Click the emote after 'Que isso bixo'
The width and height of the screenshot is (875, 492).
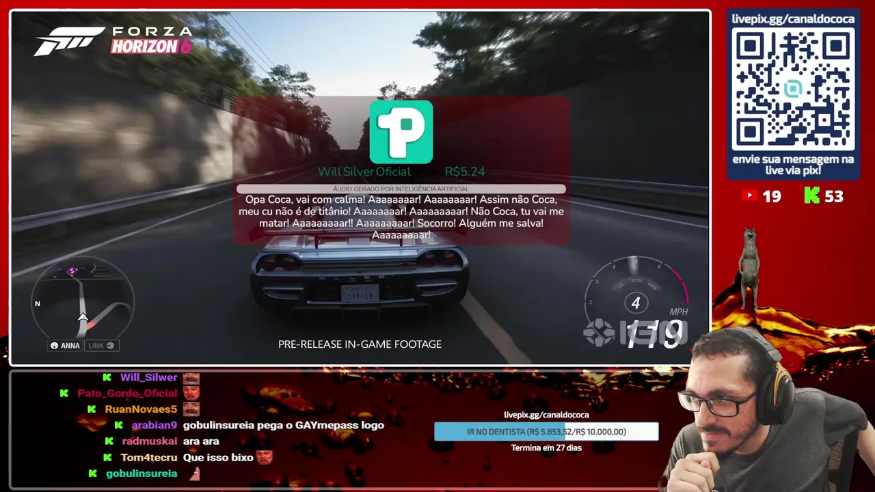pyautogui.click(x=265, y=457)
